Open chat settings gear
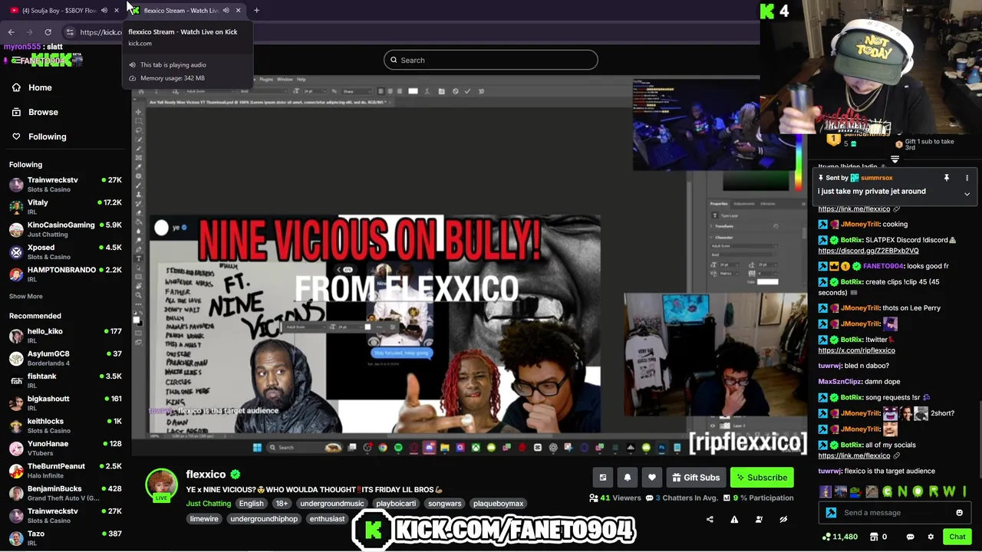The image size is (982, 552). click(931, 537)
